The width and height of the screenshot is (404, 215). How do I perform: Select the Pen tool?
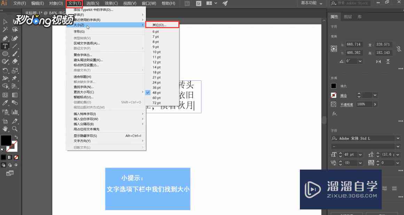tap(5, 38)
